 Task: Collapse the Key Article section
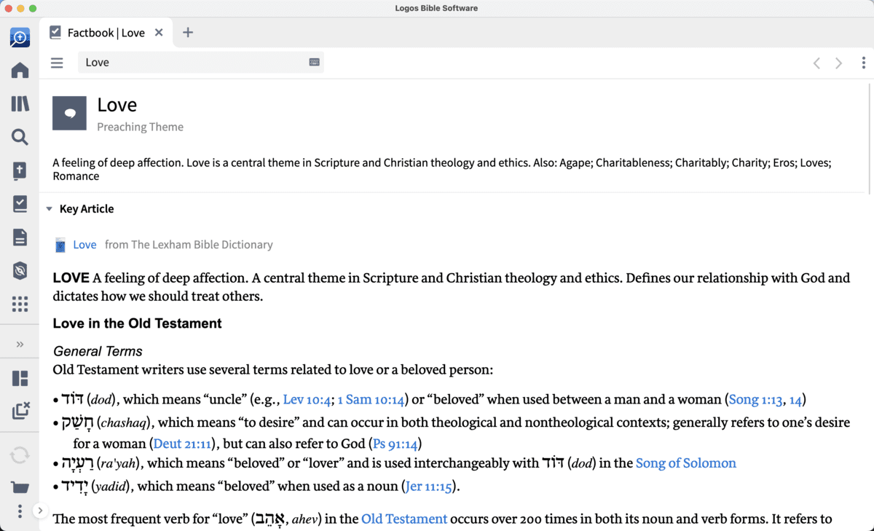click(50, 209)
